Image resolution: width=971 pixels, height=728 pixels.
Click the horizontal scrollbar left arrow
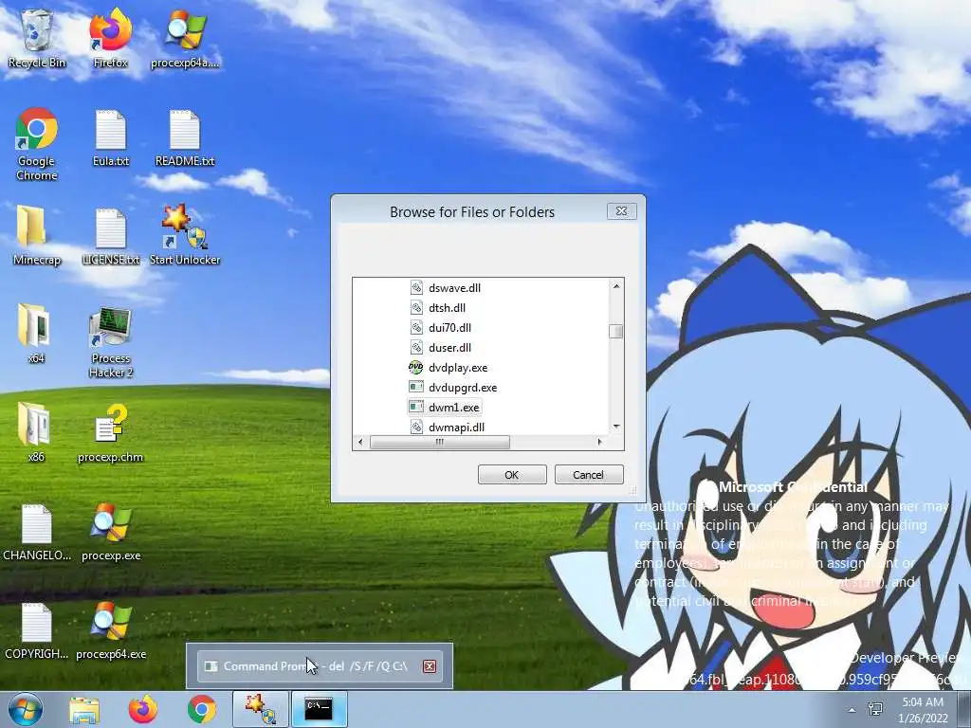tap(360, 442)
